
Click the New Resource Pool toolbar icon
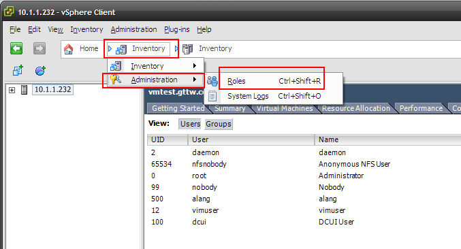click(x=40, y=71)
